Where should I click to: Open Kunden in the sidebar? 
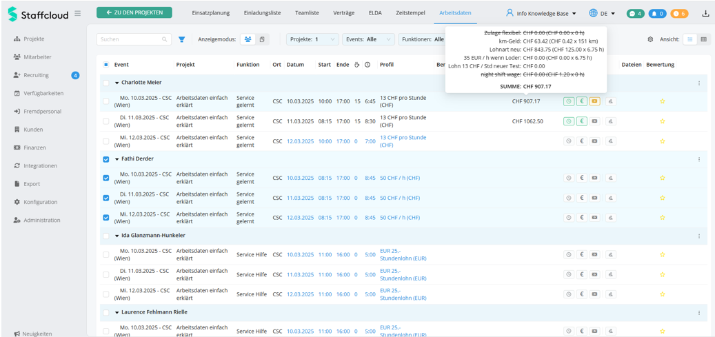click(28, 130)
